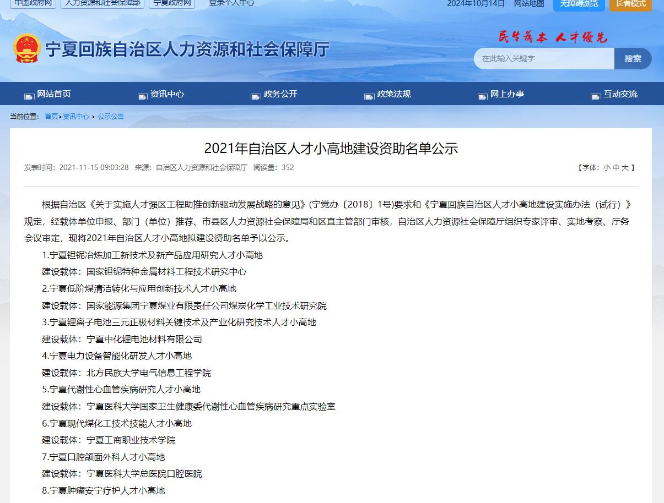Click the national emblem logo
Image resolution: width=664 pixels, height=503 pixels.
pyautogui.click(x=27, y=48)
